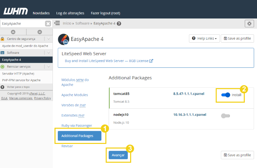
Task: Open Servidor HTTP (Apache) in the sidebar
Action: (x=18, y=74)
